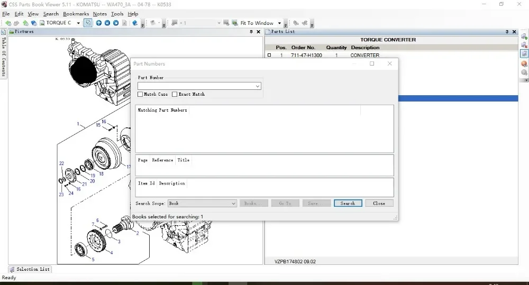Viewport: 529px width, 285px height.
Task: Click the remove from cart icon with red X
Action: click(x=524, y=45)
